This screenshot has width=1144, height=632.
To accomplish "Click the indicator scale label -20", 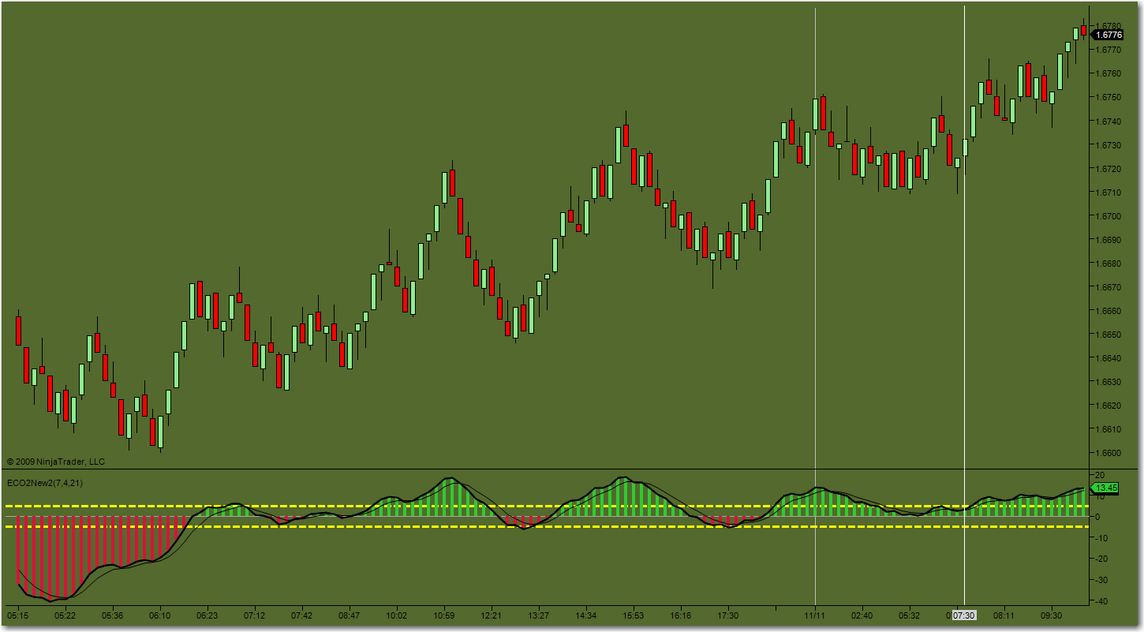I will pos(1101,559).
